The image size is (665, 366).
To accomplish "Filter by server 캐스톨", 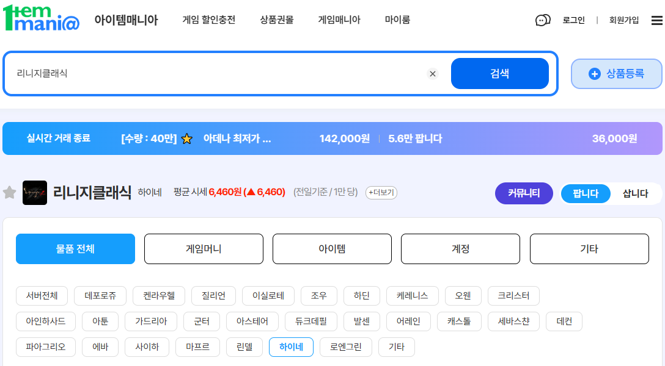I will click(x=459, y=321).
